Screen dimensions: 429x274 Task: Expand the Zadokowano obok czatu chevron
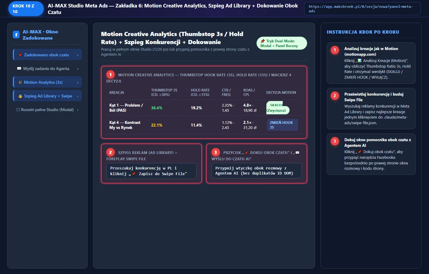click(78, 55)
